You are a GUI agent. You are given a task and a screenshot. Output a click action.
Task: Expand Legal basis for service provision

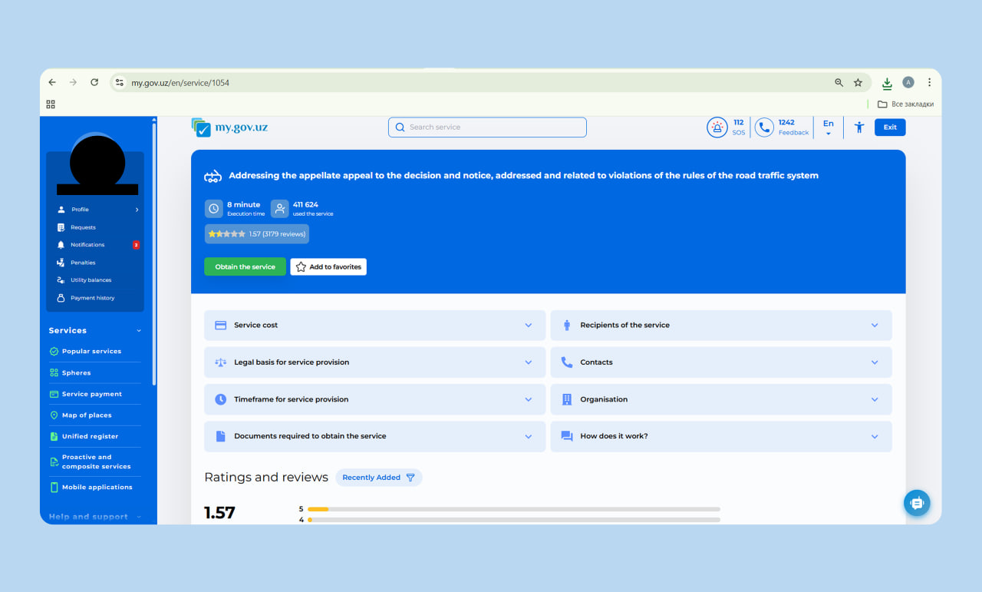coord(374,362)
